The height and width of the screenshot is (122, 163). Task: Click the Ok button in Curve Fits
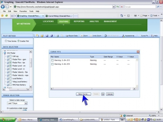coord(103,94)
